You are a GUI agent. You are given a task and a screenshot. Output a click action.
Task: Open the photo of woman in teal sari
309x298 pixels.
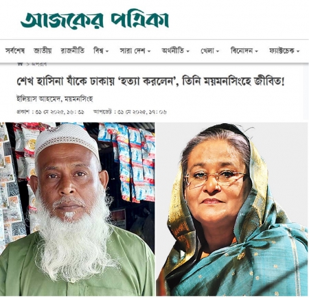tap(232, 209)
